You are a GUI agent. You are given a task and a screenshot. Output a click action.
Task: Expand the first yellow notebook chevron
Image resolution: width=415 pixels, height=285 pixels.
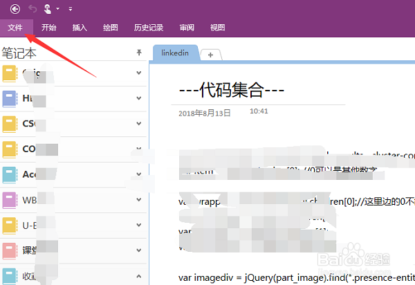(x=139, y=73)
